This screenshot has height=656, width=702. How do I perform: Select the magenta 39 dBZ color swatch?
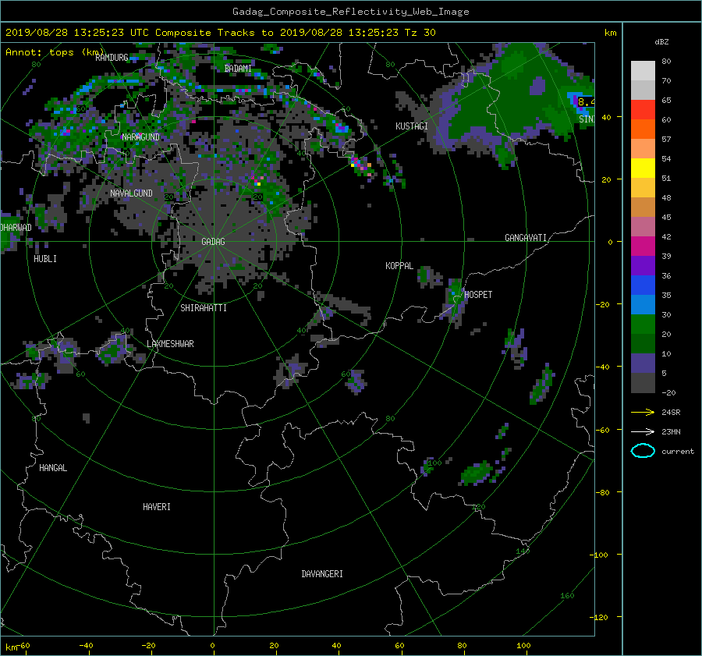(x=643, y=246)
